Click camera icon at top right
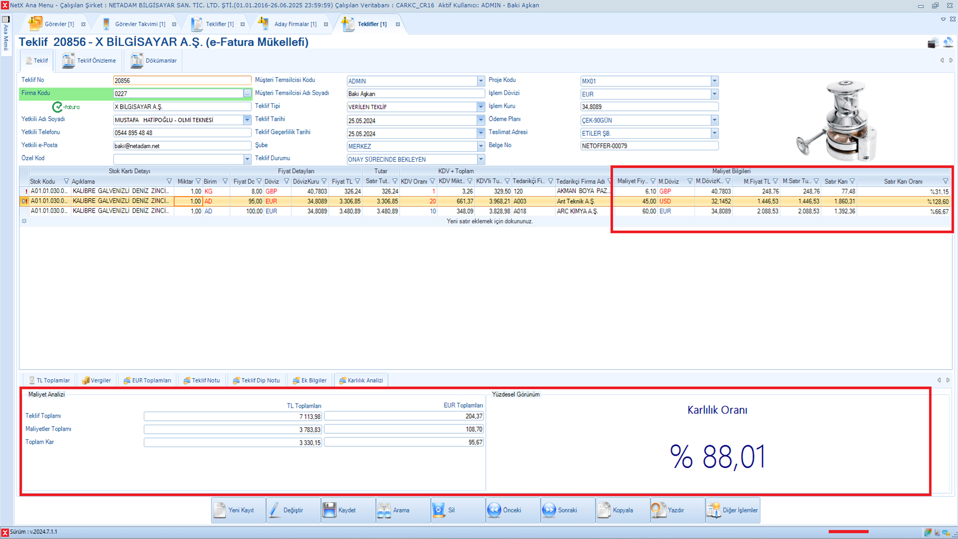 coord(933,43)
